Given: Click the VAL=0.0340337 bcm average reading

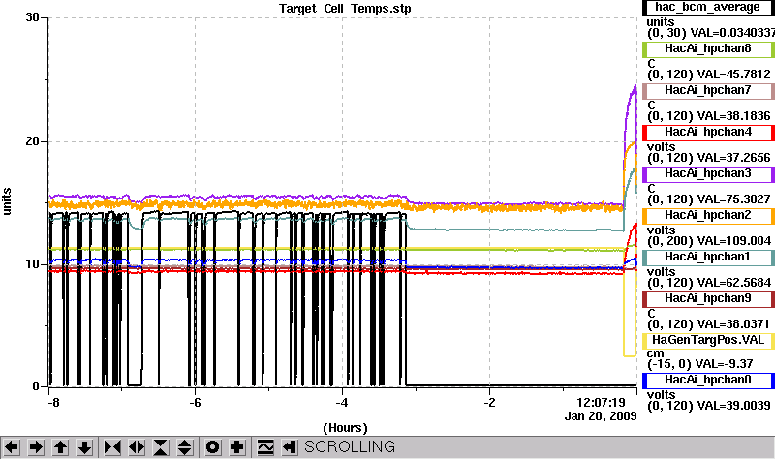Looking at the screenshot, I should [x=732, y=33].
